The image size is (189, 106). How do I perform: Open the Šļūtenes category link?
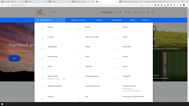pyautogui.click(x=51, y=97)
